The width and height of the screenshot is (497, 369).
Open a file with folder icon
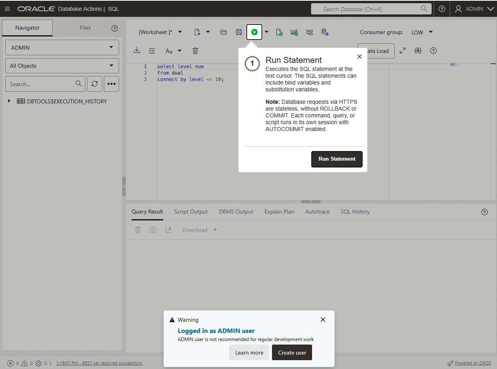(x=224, y=32)
